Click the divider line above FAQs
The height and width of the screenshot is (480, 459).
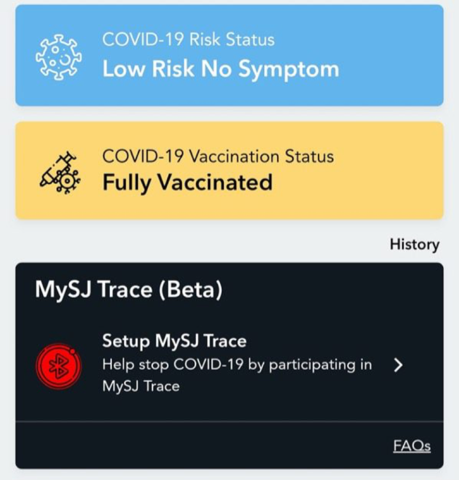(229, 422)
